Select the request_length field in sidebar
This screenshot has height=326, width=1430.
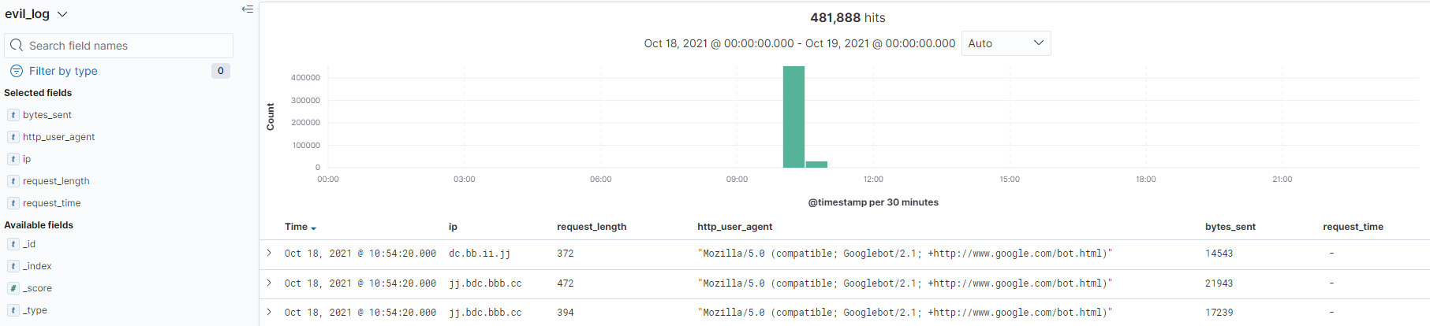(56, 181)
